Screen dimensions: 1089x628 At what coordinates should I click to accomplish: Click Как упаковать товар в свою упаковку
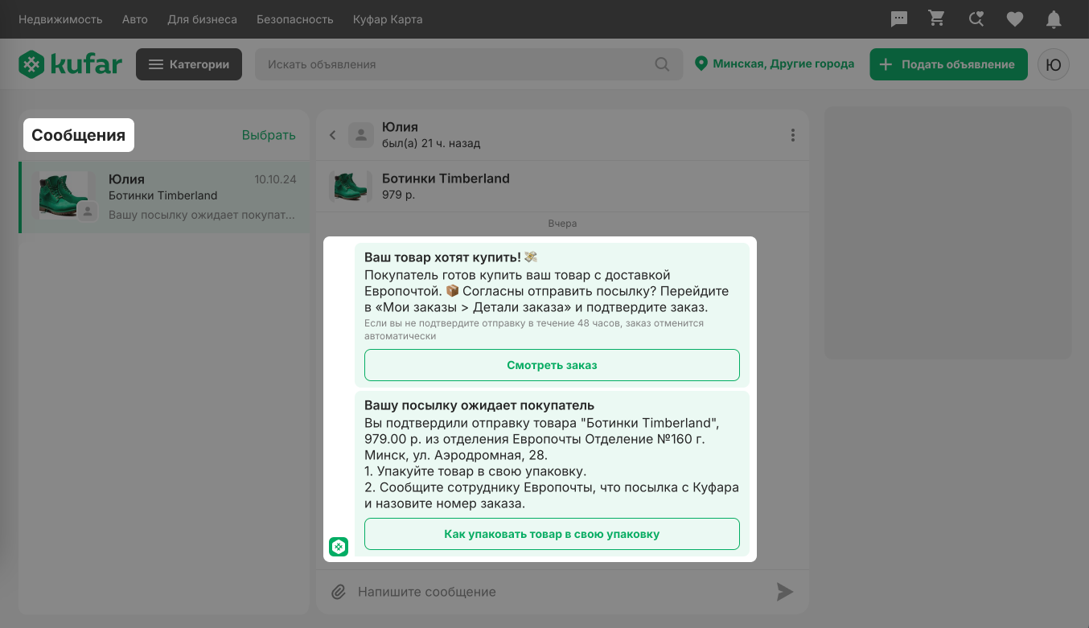click(552, 534)
